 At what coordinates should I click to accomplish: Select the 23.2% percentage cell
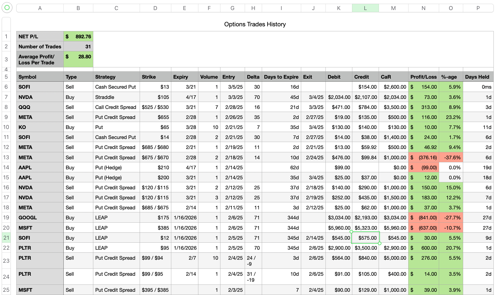click(451, 117)
